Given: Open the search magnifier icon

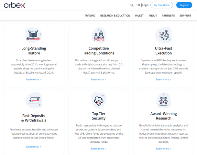Looking at the screenshot, I should click(132, 5).
